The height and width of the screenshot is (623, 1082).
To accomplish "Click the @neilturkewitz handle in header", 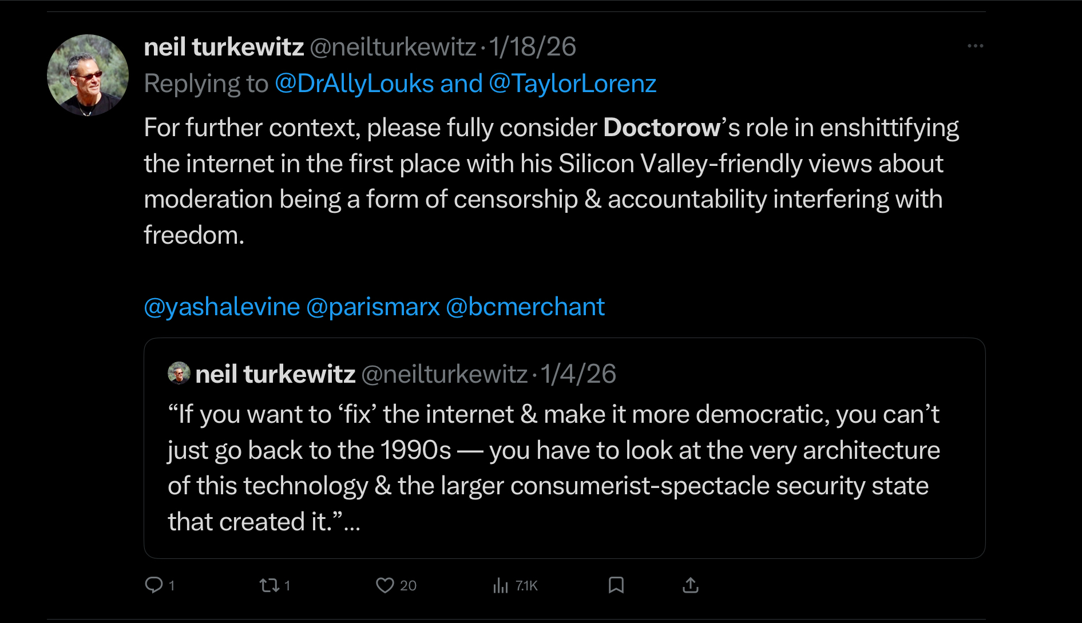I will pos(393,47).
